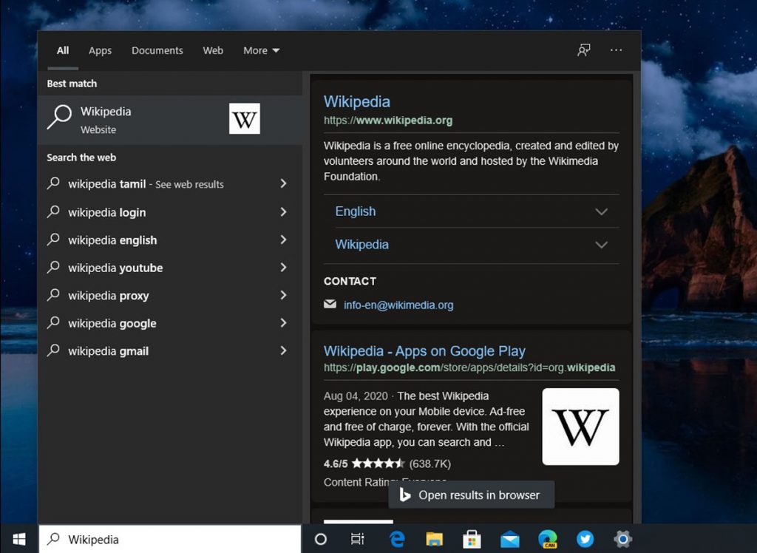Open the search options ellipsis menu
The image size is (757, 553).
(616, 50)
